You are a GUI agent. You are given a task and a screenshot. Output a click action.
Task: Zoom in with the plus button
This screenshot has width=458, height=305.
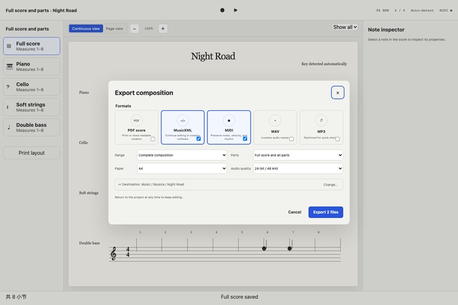[163, 28]
